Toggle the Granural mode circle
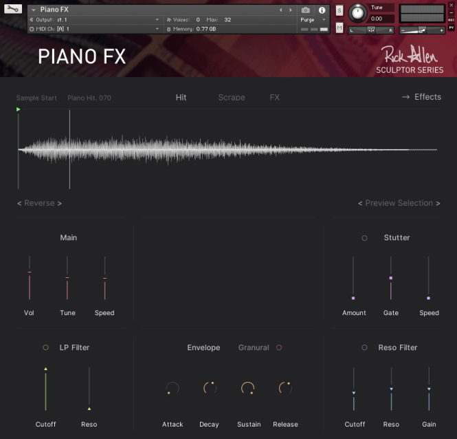The height and width of the screenshot is (439, 457). [279, 347]
